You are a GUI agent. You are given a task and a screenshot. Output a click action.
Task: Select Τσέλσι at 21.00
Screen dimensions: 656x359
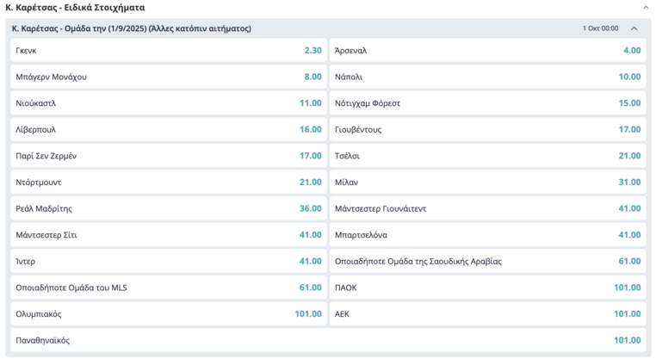point(487,156)
